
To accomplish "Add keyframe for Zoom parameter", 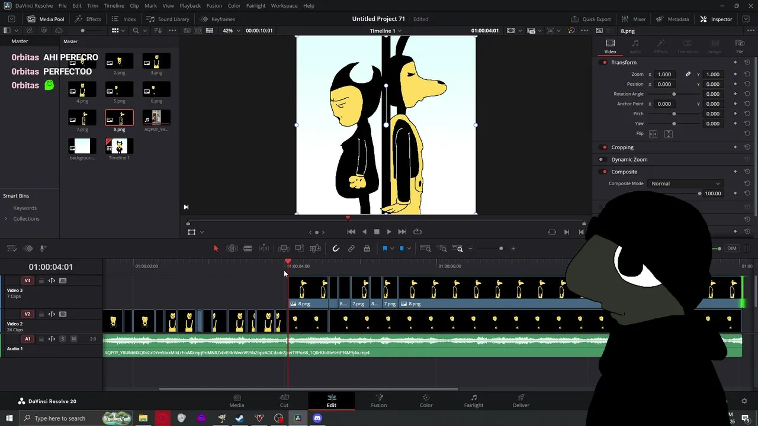I will point(735,75).
